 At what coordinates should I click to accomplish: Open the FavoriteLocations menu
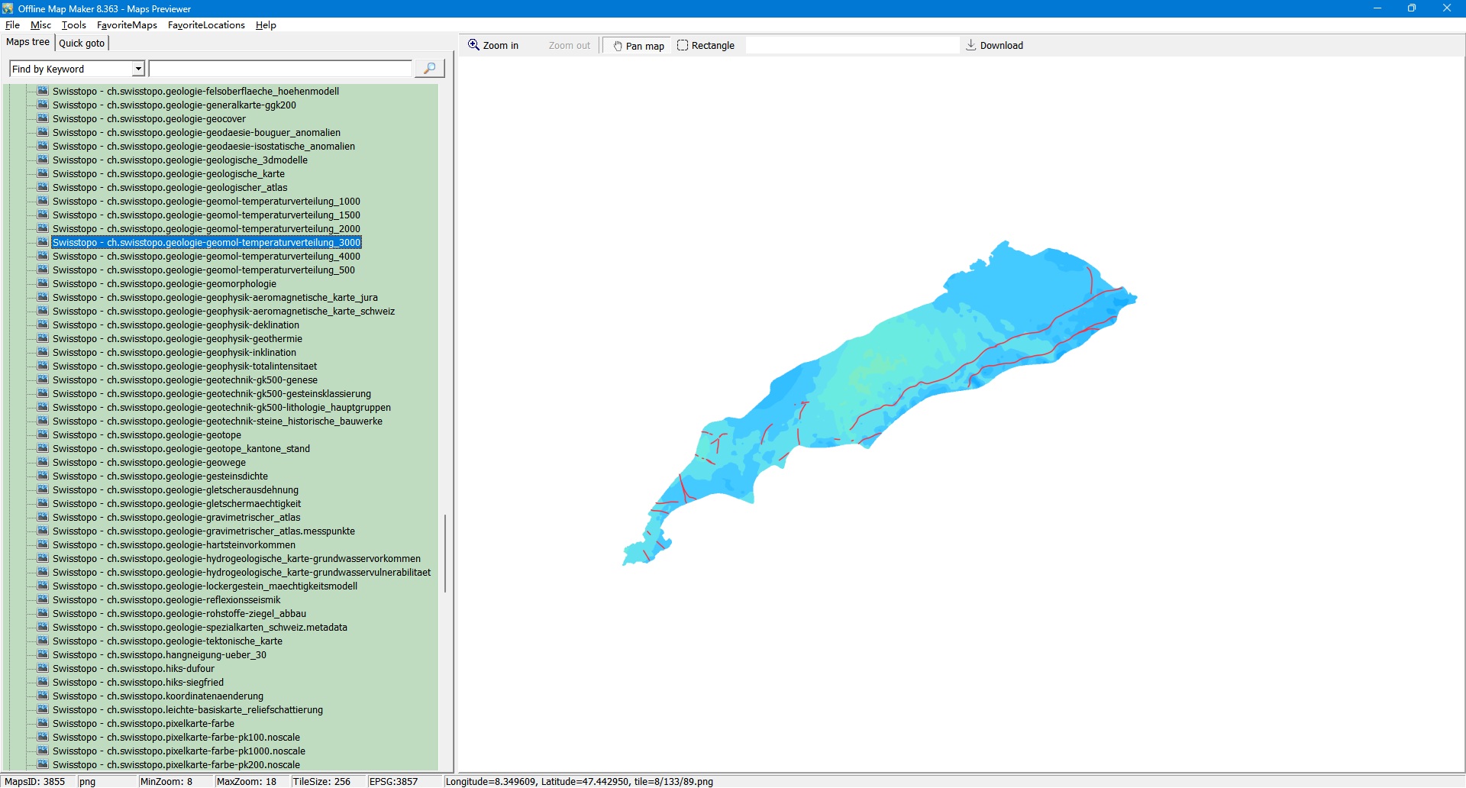point(206,25)
